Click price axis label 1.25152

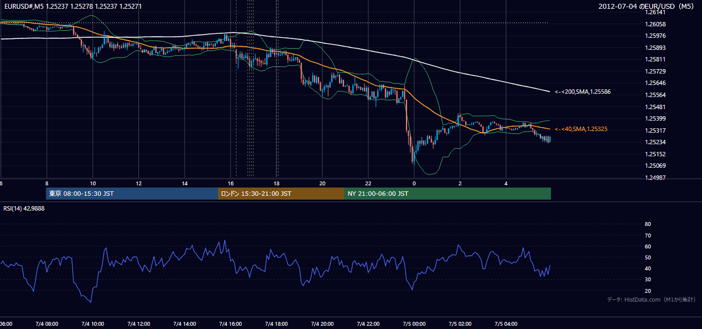click(x=655, y=154)
